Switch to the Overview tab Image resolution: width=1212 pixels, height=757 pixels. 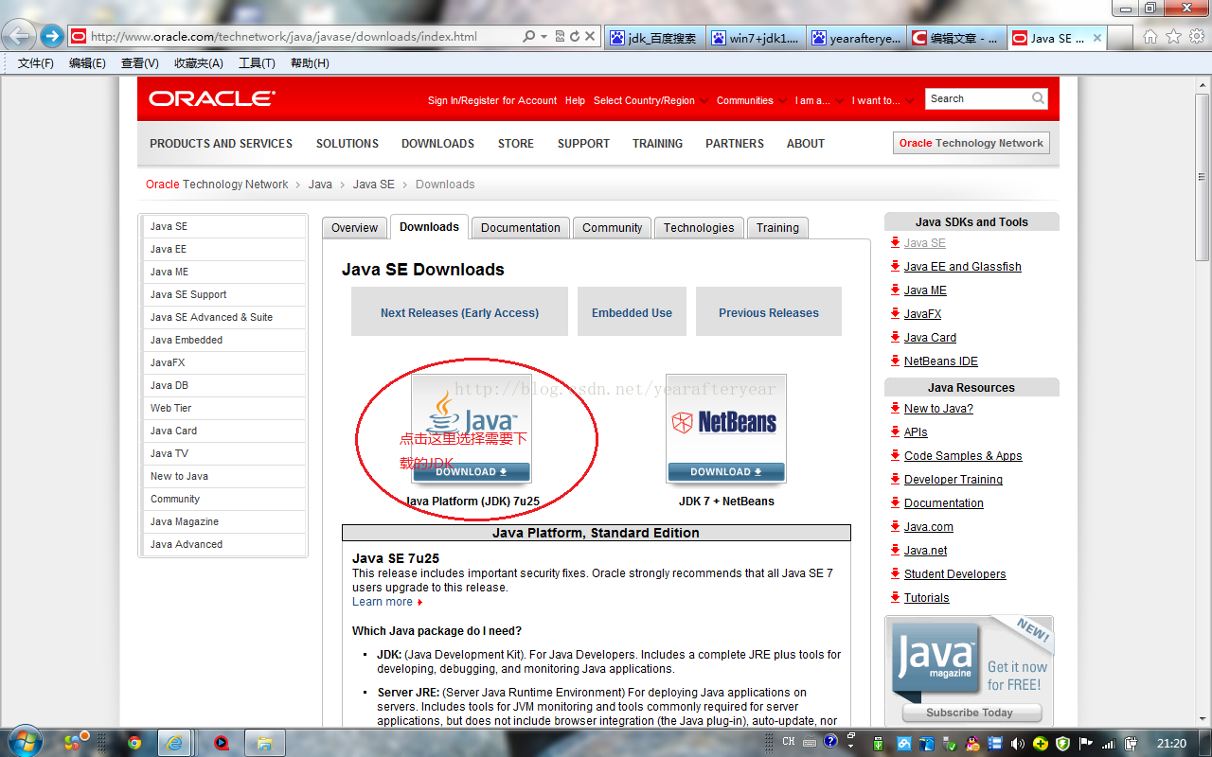pos(355,228)
